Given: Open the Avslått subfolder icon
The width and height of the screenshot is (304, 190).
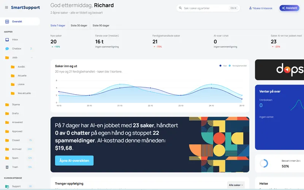Looking at the screenshot, I should click(13, 67).
